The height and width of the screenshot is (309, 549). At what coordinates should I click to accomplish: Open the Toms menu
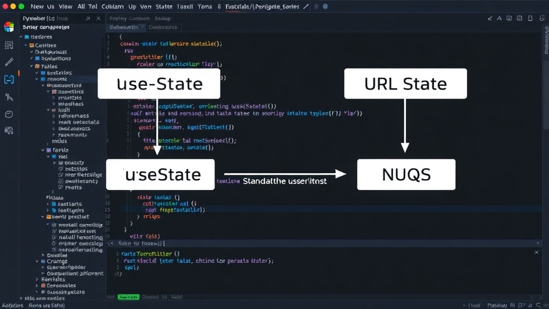click(x=205, y=6)
